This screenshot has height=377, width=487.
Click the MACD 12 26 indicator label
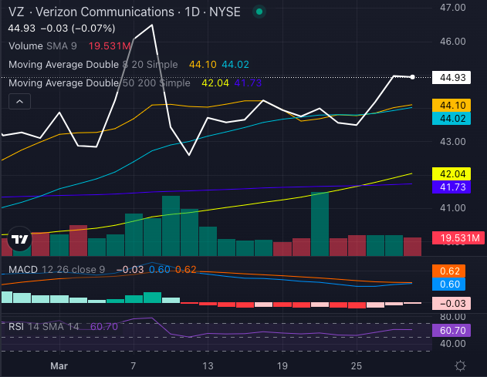[x=55, y=269]
